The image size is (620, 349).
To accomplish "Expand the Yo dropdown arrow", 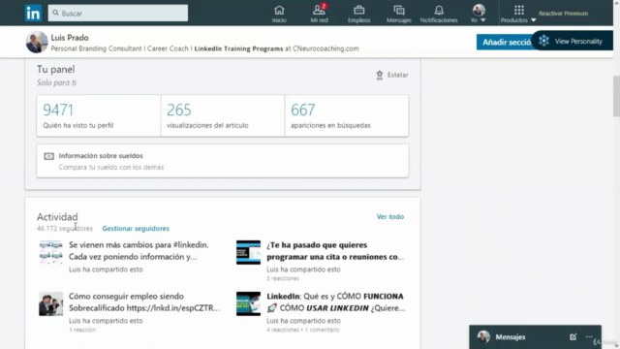I will (x=482, y=20).
